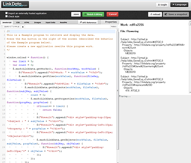The image size is (191, 163).
Task: Click the red Cancel button
Action: tap(112, 14)
